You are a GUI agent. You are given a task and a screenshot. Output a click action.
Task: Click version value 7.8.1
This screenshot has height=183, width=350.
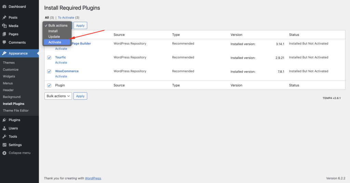[x=281, y=72]
